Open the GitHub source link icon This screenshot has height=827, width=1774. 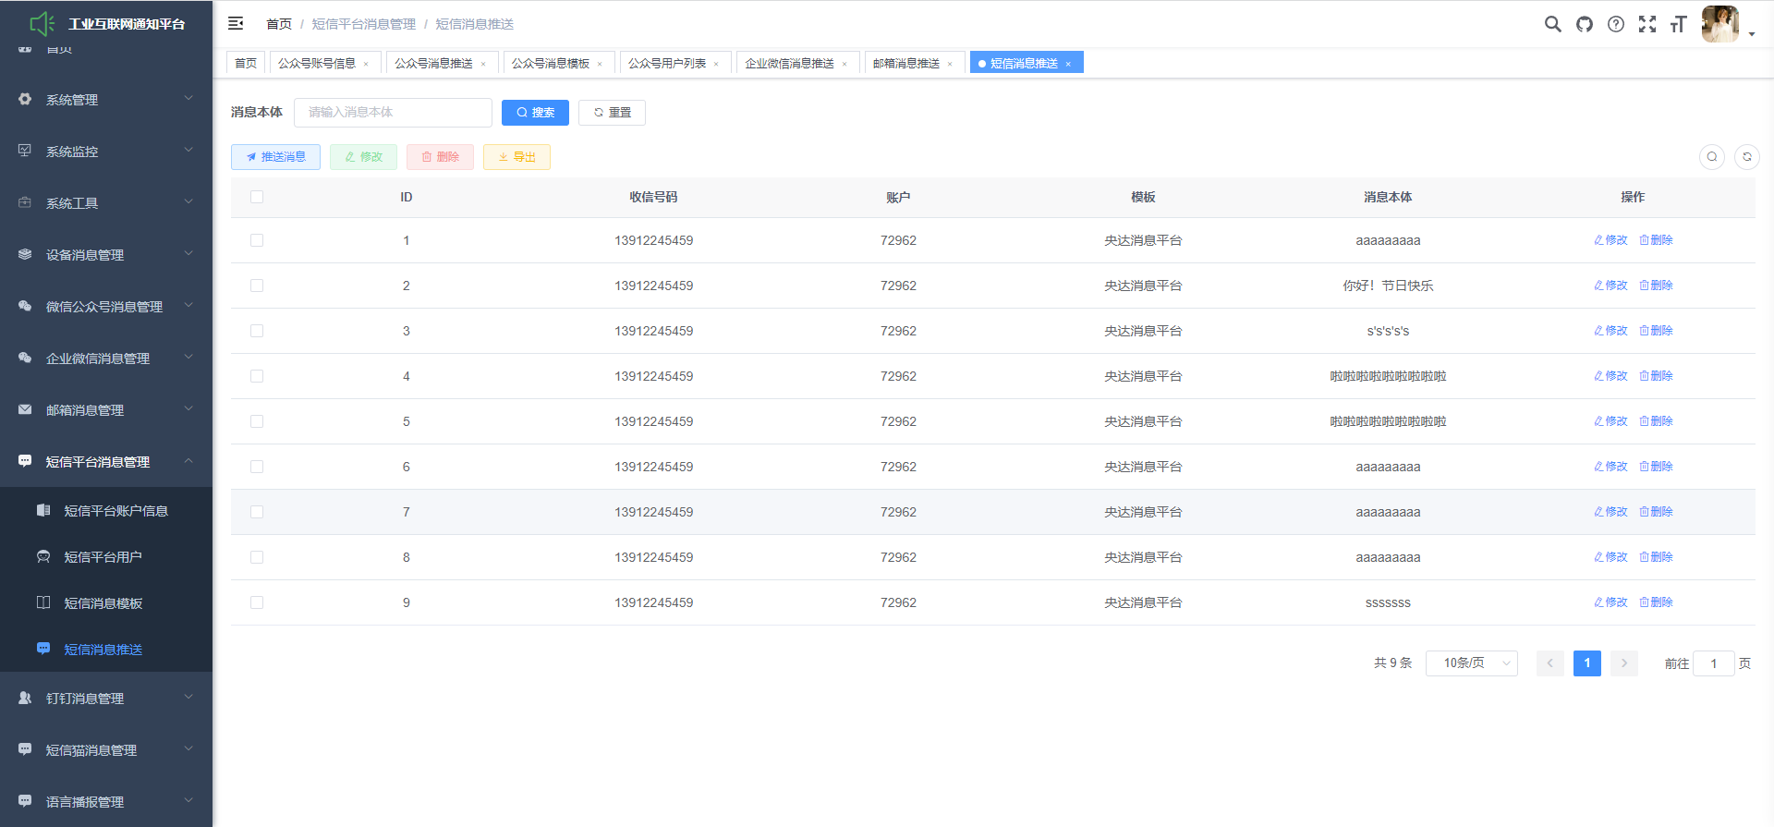pyautogui.click(x=1585, y=24)
